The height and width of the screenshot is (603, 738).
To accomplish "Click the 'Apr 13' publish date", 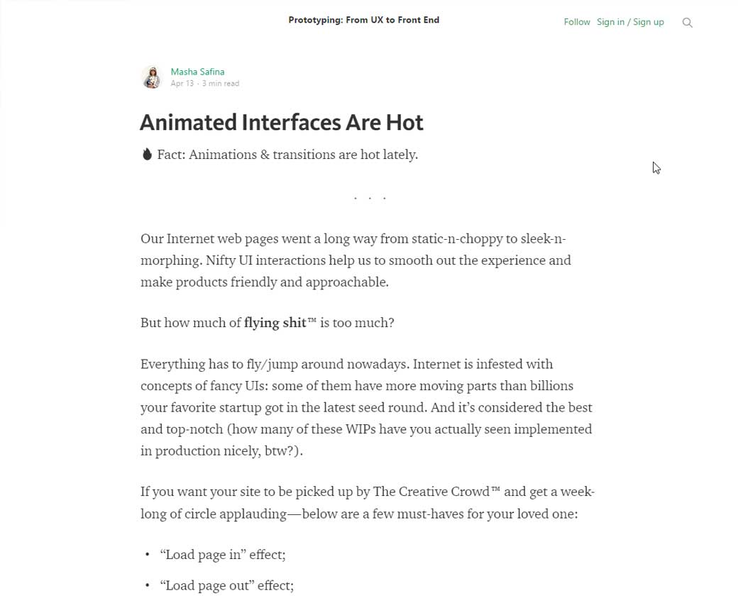I will click(182, 84).
